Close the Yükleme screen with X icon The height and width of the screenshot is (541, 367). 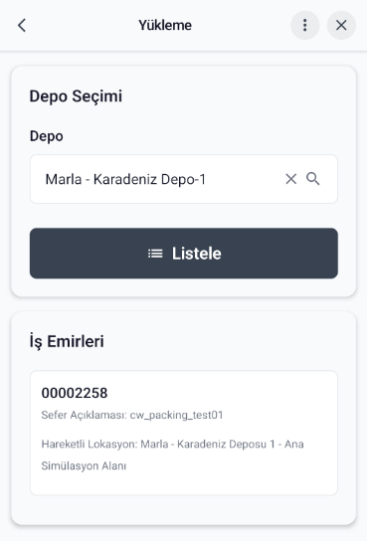point(341,25)
